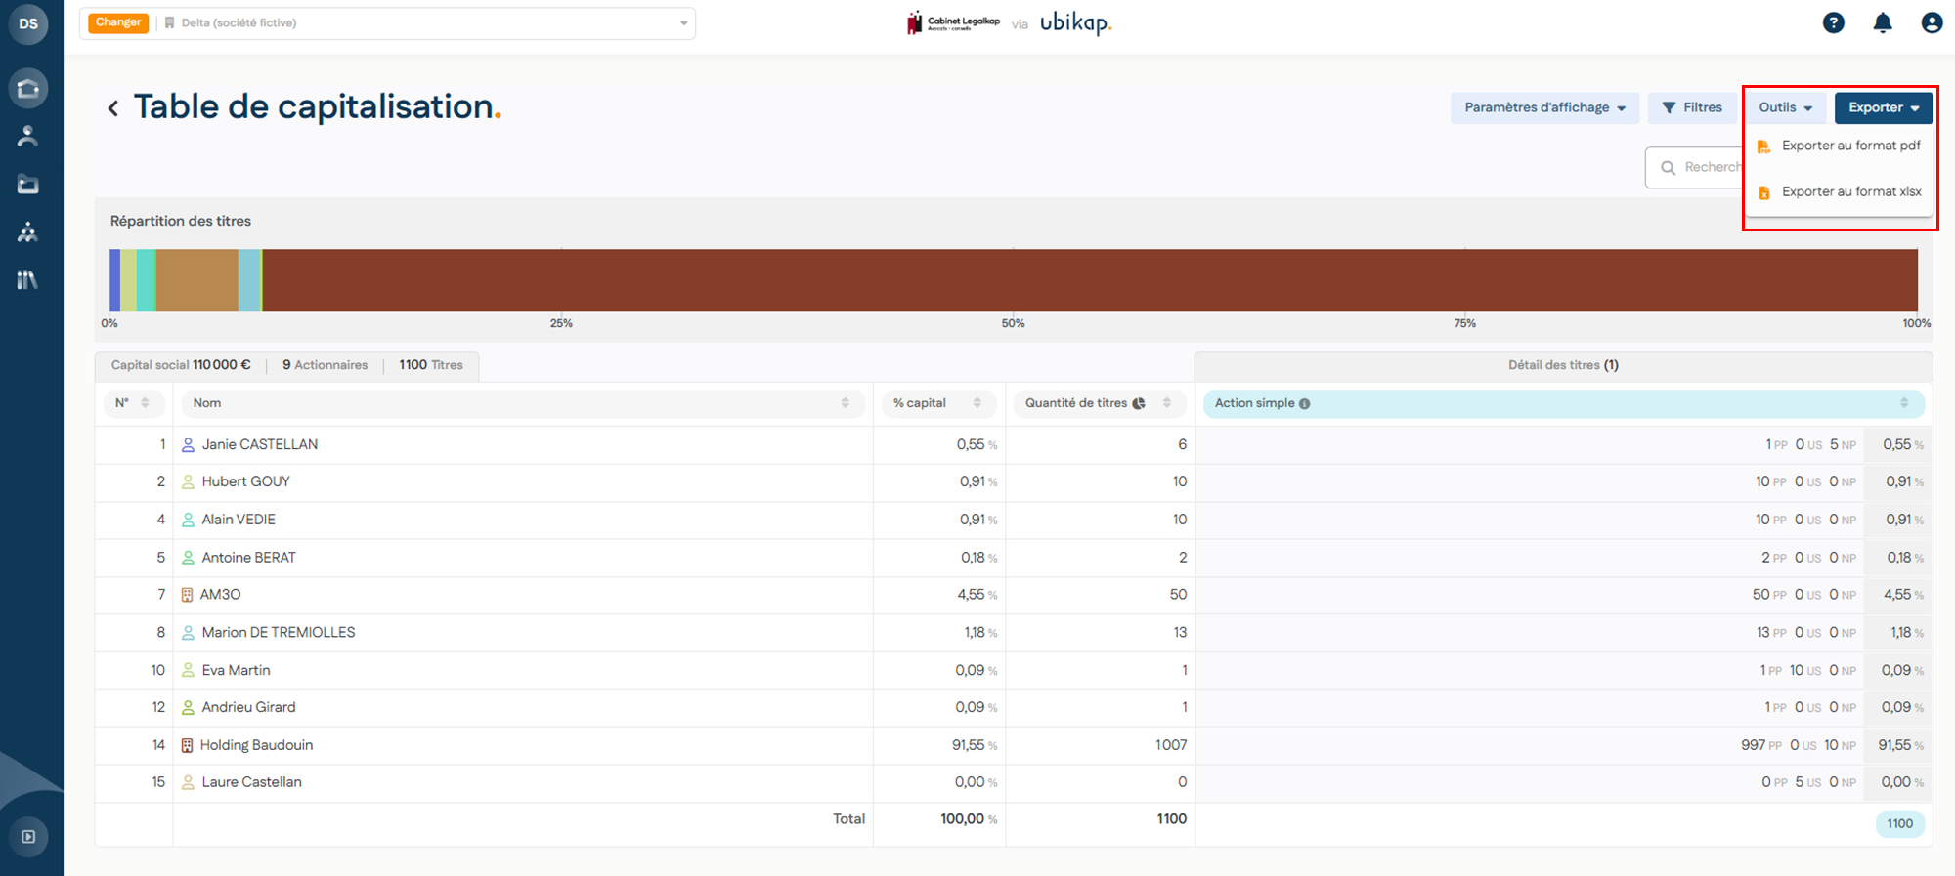Image resolution: width=1955 pixels, height=876 pixels.
Task: Click the XLSX file icon in export menu
Action: point(1764,192)
